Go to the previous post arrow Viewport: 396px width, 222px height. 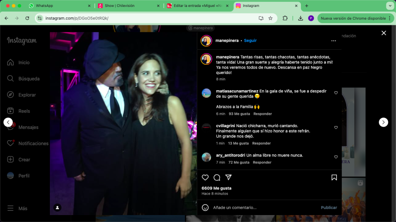(x=8, y=122)
